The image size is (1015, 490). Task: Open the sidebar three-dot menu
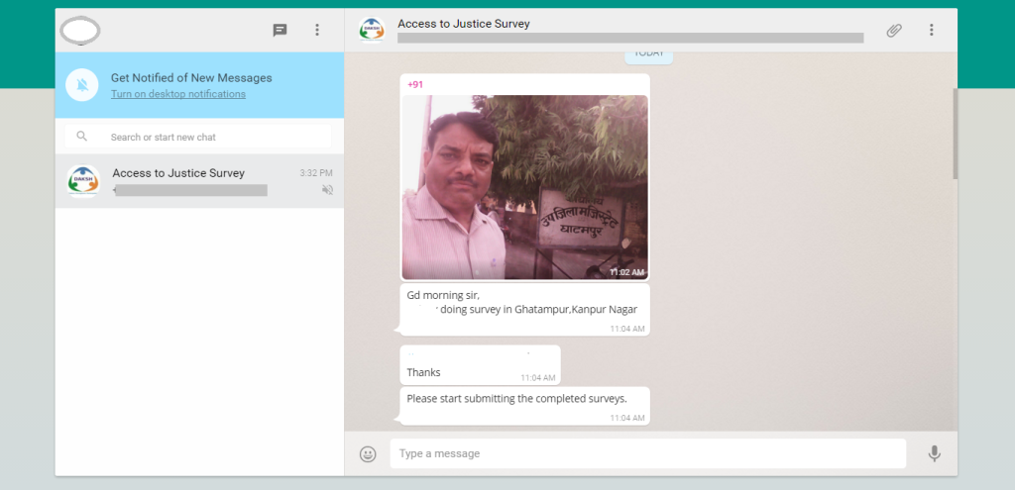317,30
